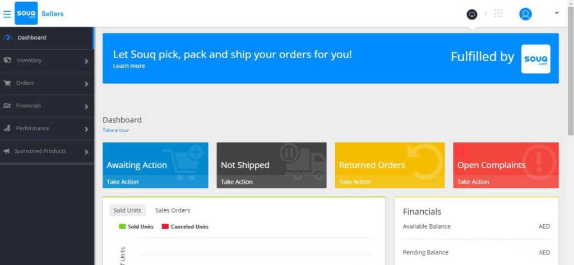This screenshot has height=265, width=574.
Task: Click the Take a tour link
Action: (x=115, y=130)
